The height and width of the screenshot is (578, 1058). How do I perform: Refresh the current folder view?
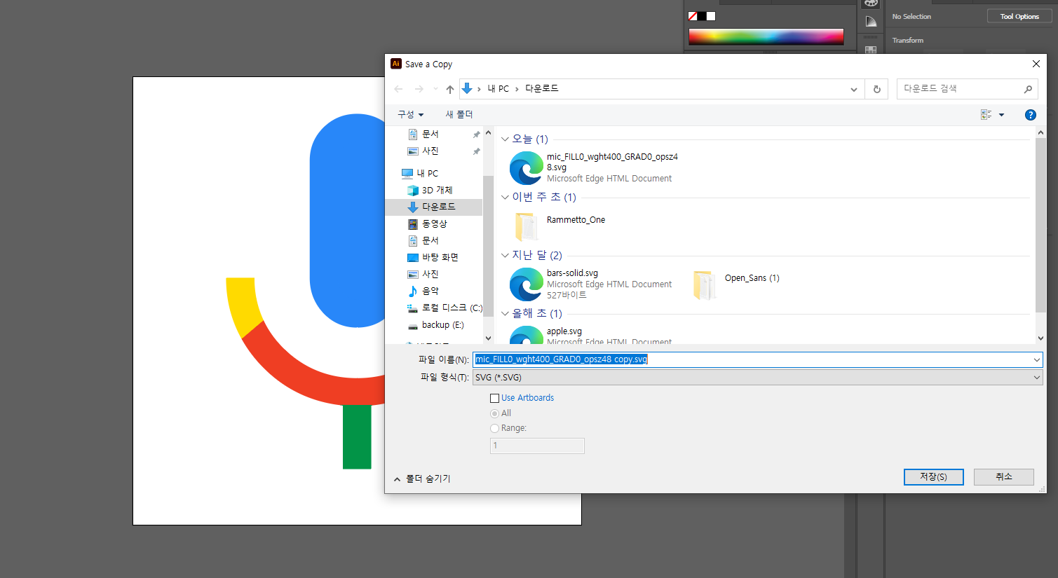click(876, 89)
